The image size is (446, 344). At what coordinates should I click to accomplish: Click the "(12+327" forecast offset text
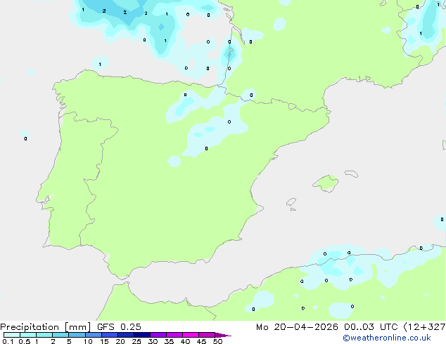[424, 327]
